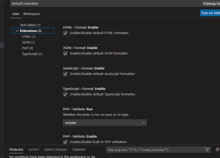Viewport: 220px width, 158px height.
Task: Select JSON (1) in settings tree
Action: 28,42
